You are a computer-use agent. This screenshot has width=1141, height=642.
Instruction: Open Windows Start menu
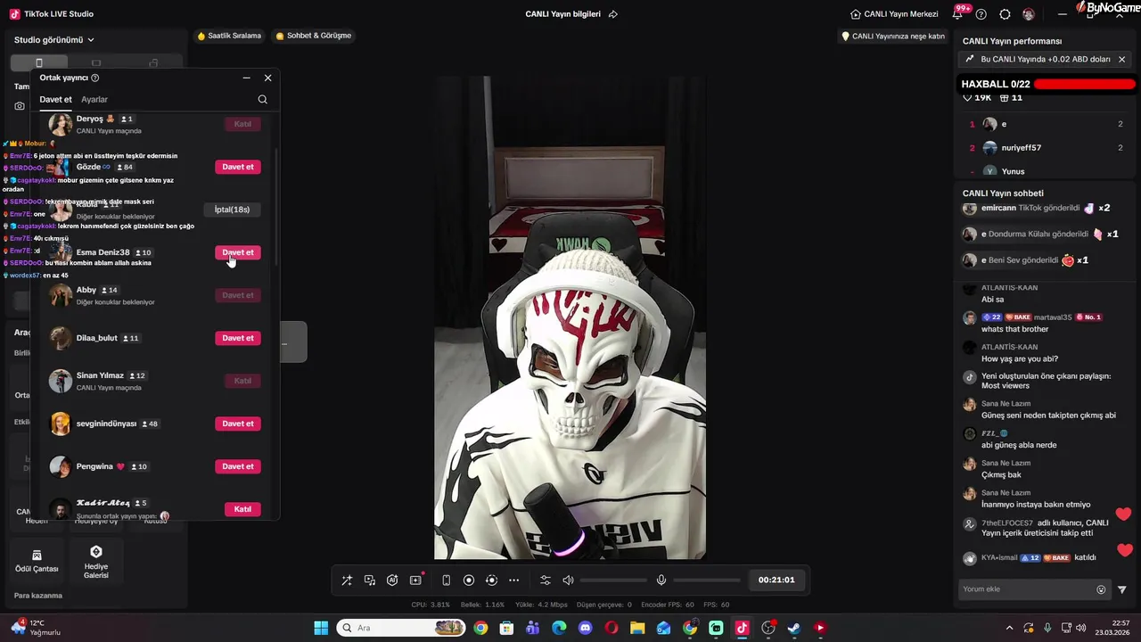click(x=321, y=628)
